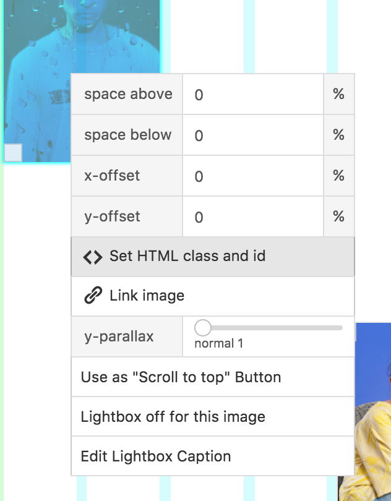Click the space below value field
Screen dimensions: 391x501
point(252,135)
